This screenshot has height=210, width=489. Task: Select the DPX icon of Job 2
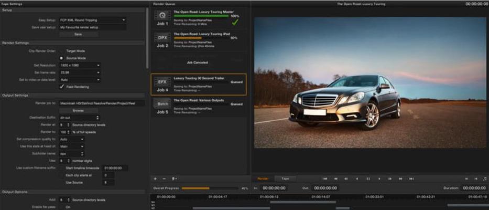coord(162,37)
